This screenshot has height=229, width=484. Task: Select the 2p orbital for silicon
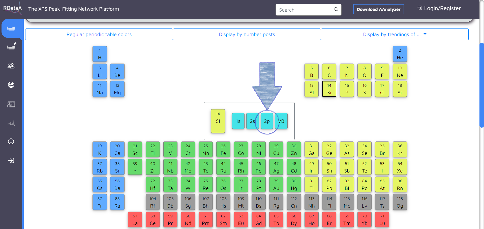click(267, 121)
